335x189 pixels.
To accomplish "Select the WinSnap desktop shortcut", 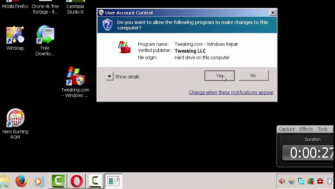I will 15,38.
